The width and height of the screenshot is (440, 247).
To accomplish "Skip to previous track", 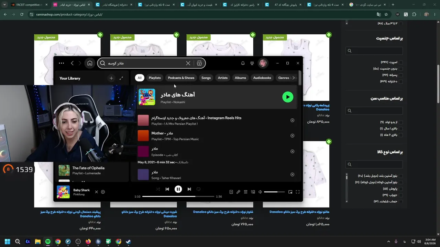I will point(167,189).
